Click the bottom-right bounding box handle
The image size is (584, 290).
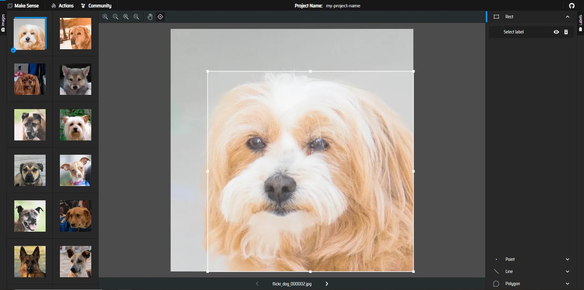click(413, 271)
